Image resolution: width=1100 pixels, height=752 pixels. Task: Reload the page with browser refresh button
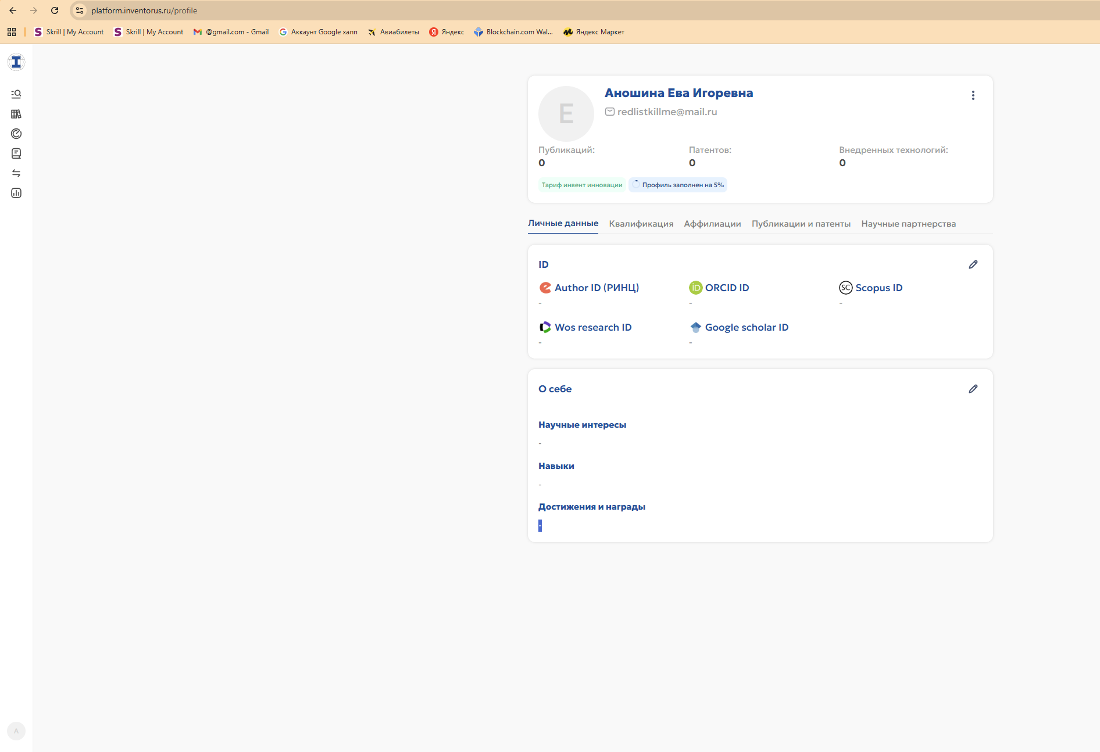(55, 10)
